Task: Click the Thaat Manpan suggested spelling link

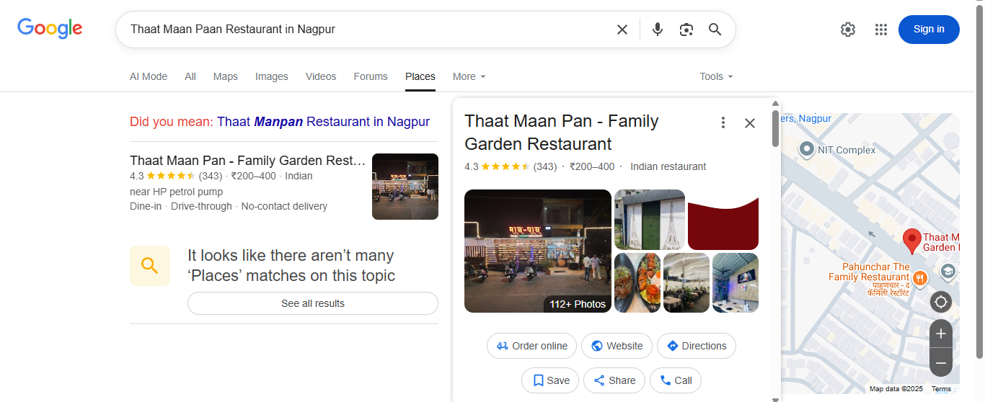Action: tap(323, 122)
